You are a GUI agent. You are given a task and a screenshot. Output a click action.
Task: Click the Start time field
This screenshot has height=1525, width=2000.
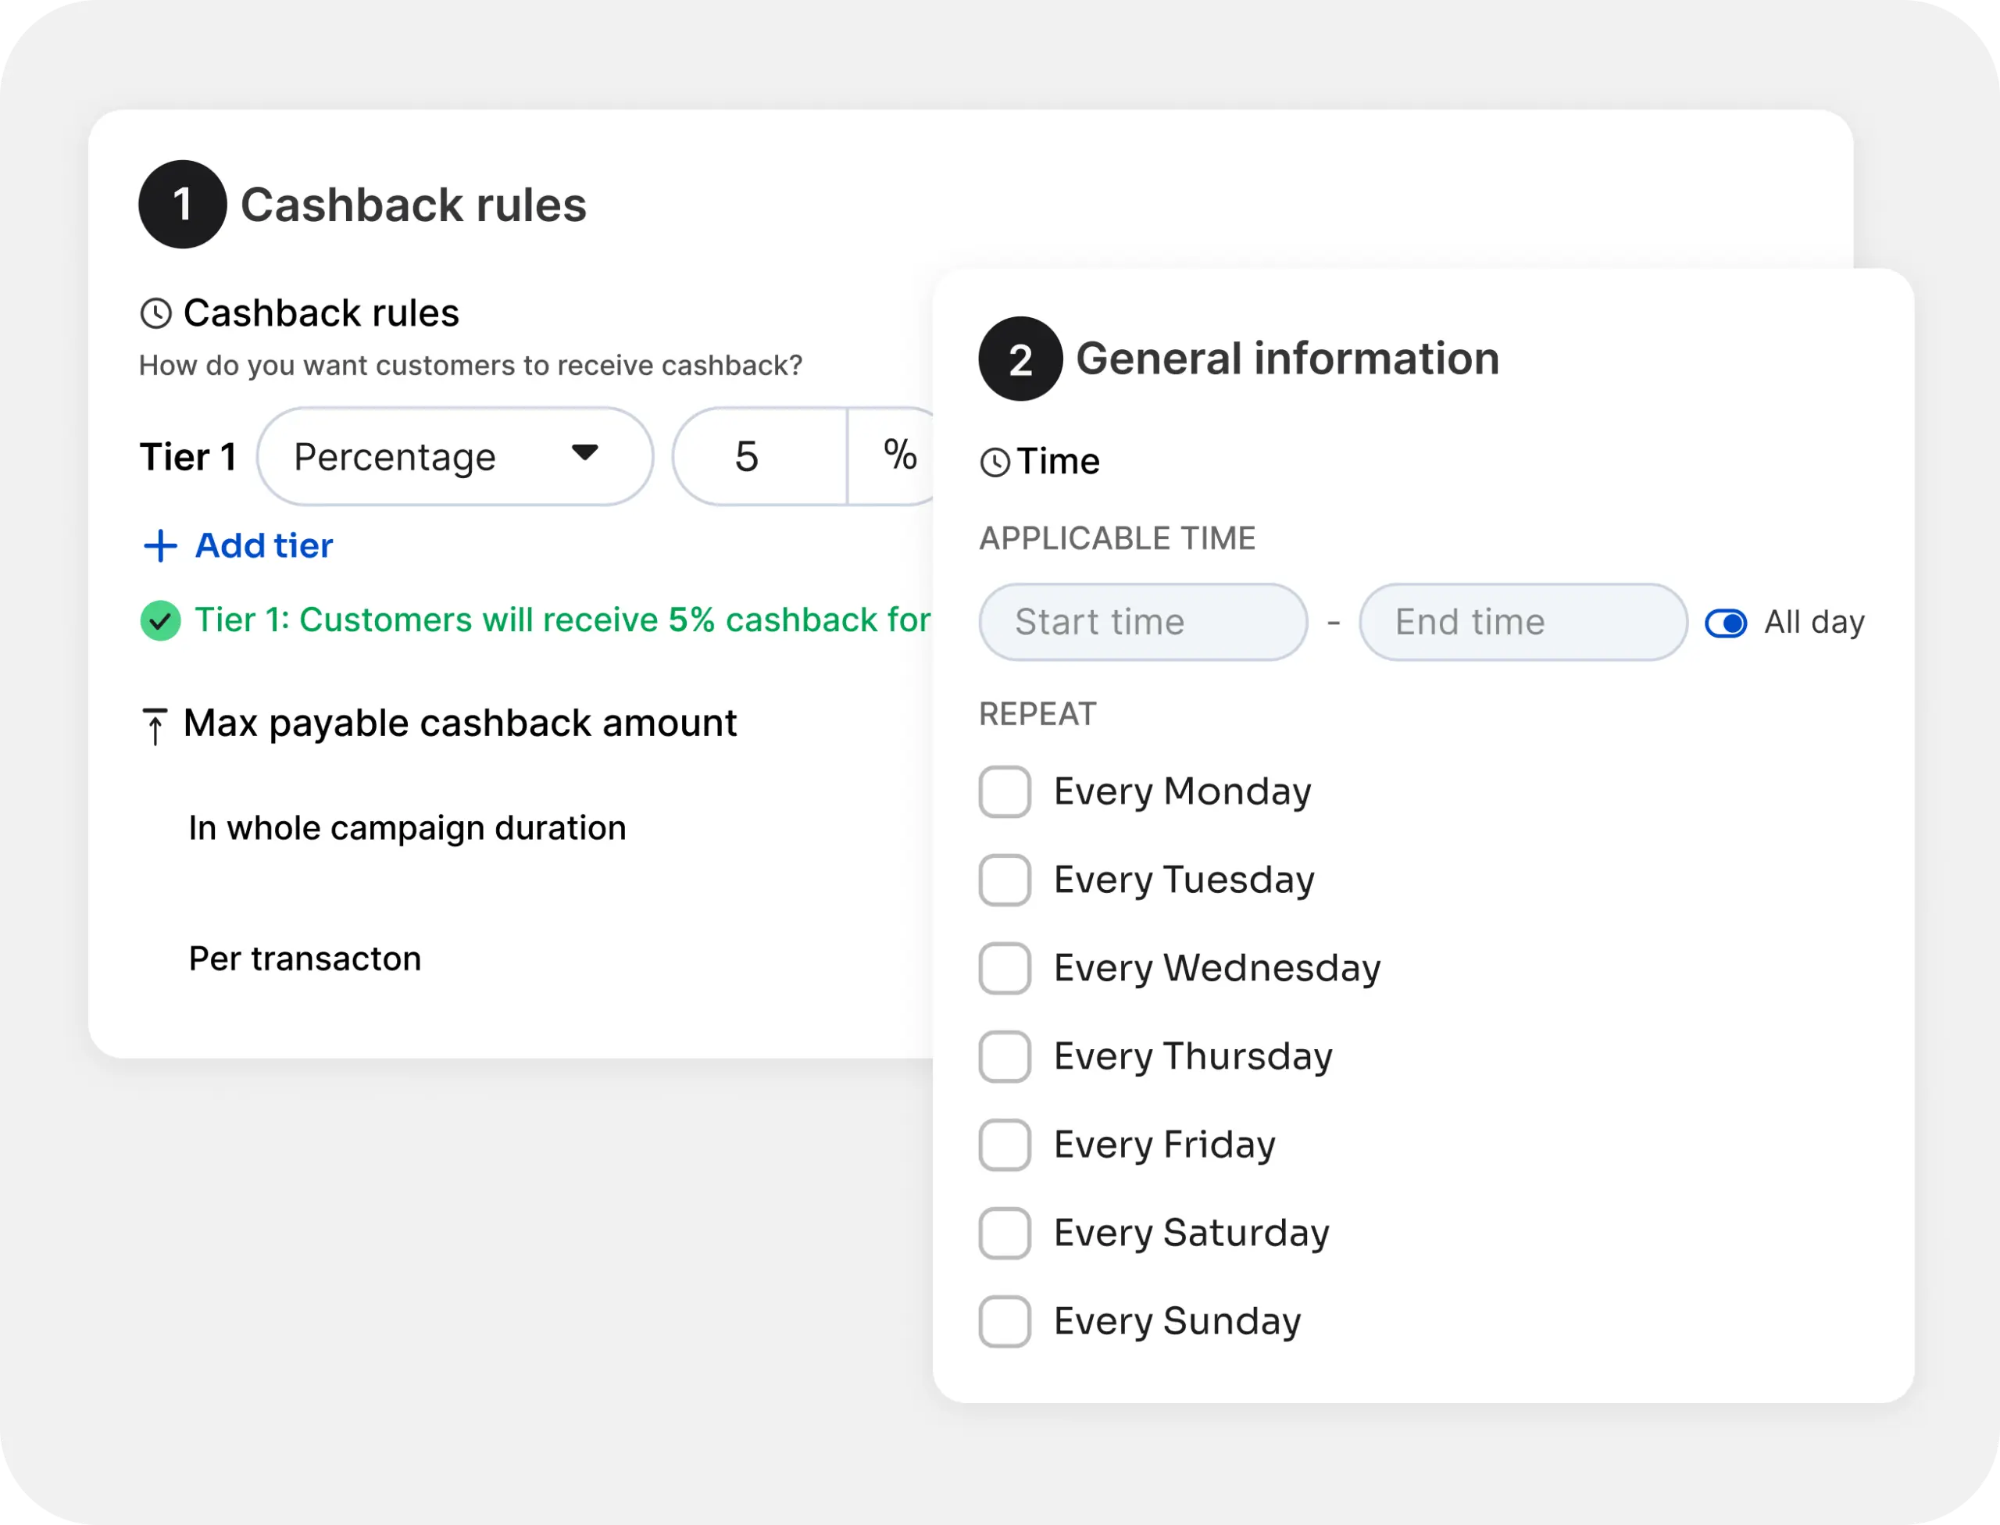(1143, 622)
